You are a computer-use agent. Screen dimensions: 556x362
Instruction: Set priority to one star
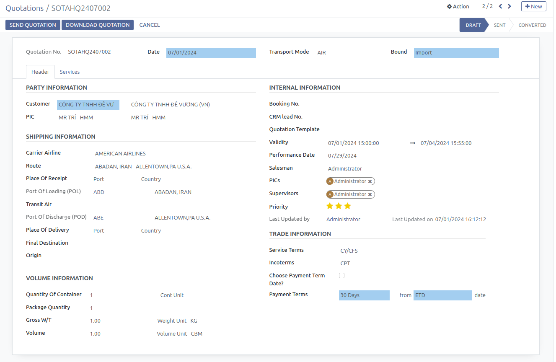[330, 206]
